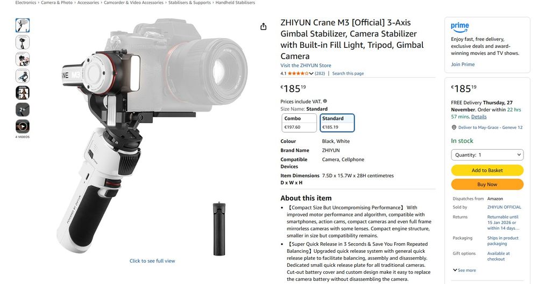Click the Prime logo

pyautogui.click(x=460, y=27)
